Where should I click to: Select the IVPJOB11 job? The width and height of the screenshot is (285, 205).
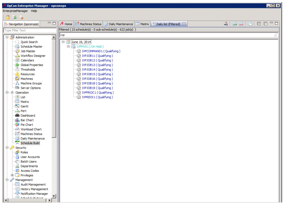pyautogui.click(x=97, y=56)
